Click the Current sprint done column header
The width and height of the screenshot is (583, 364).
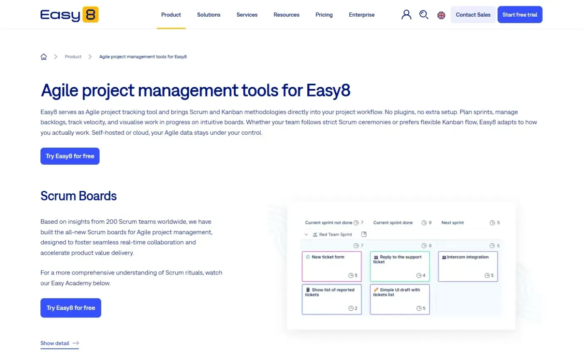click(x=393, y=223)
